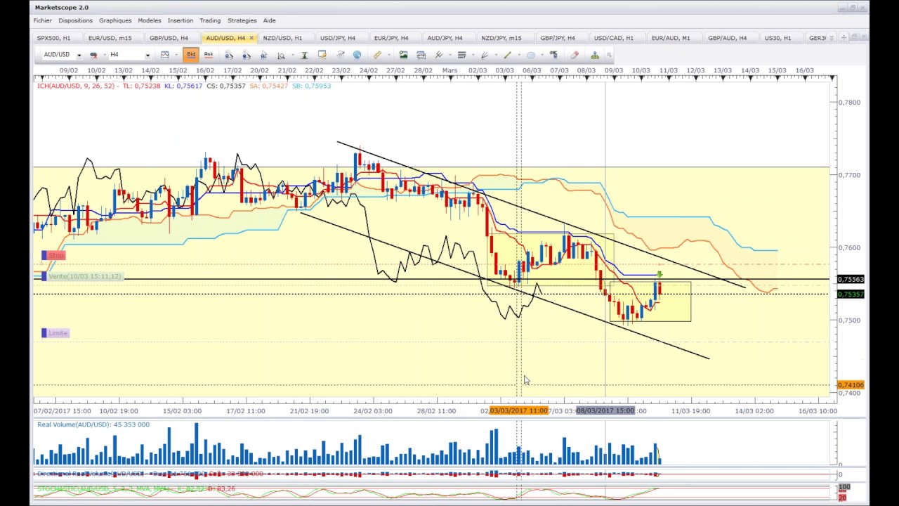
Task: Click the save chart image icon
Action: click(x=403, y=54)
